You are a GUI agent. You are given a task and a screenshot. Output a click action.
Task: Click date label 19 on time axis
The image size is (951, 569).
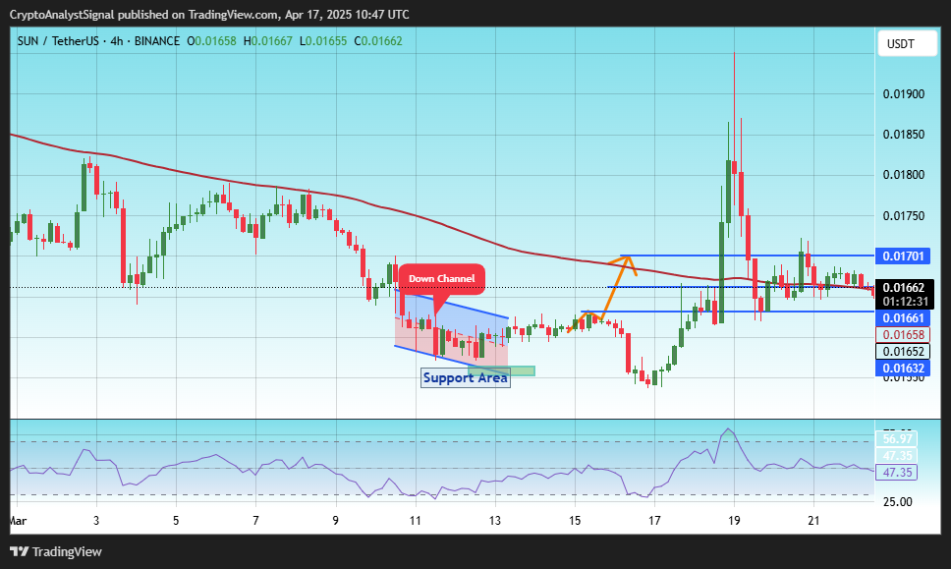735,521
